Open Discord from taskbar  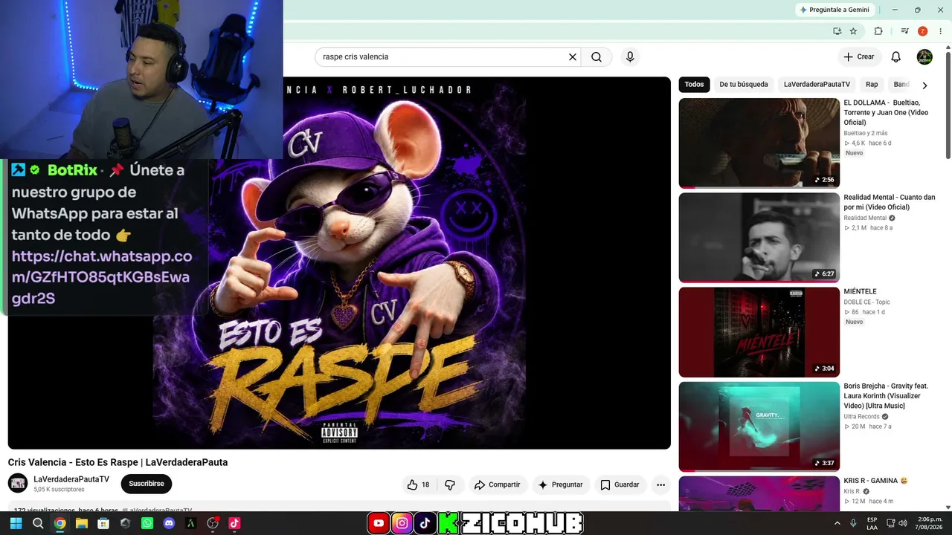click(169, 523)
